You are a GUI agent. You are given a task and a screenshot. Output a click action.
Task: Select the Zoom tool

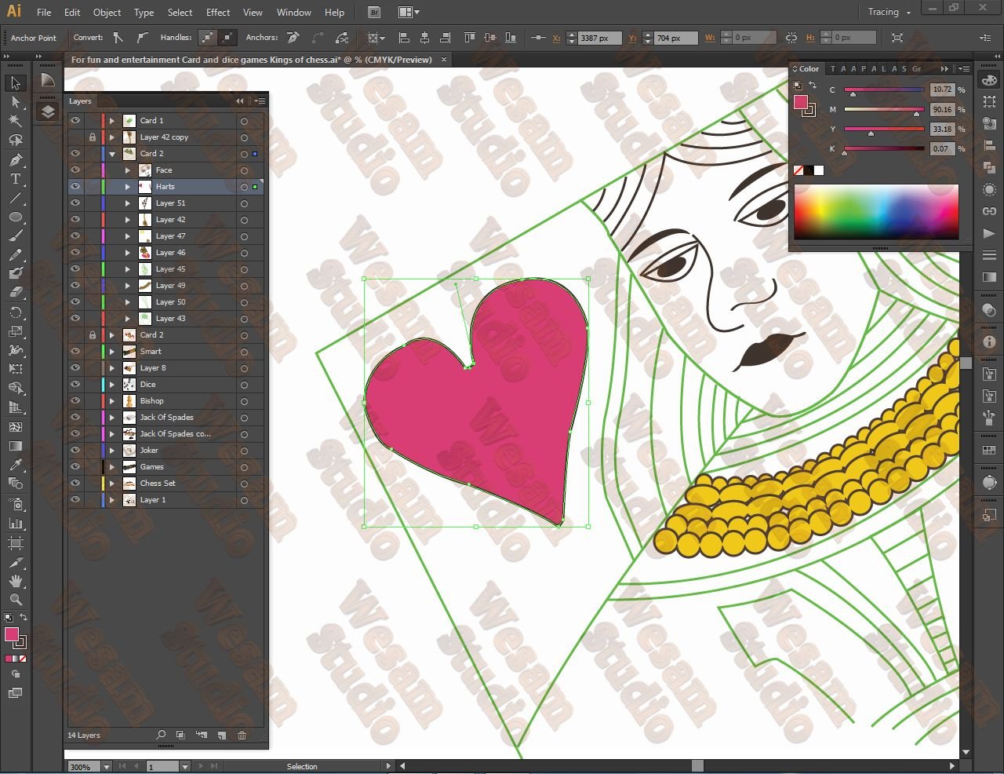[16, 600]
